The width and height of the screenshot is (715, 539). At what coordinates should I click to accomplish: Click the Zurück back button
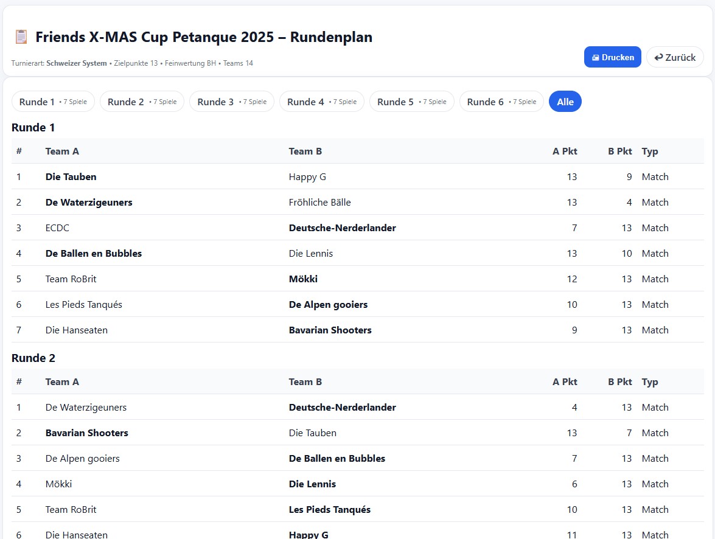point(675,57)
